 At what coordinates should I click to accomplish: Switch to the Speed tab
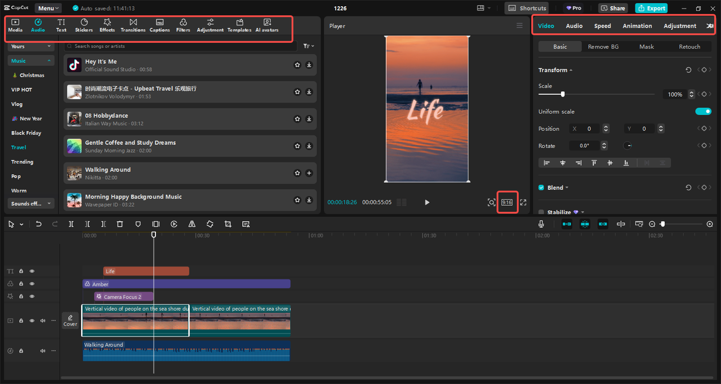(x=602, y=26)
